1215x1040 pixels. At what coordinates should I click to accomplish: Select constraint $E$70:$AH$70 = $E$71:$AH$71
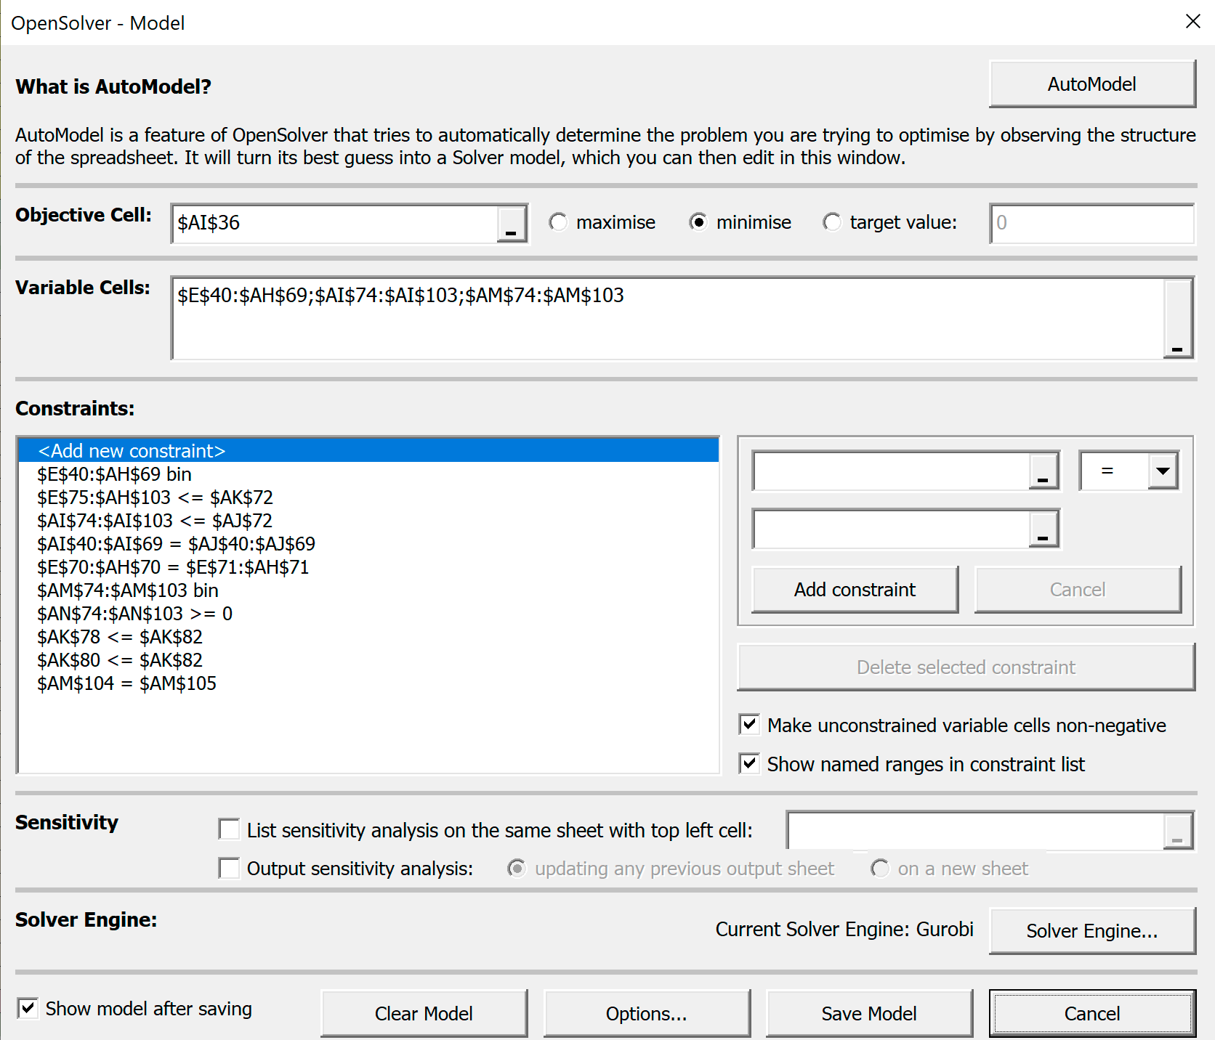click(368, 567)
